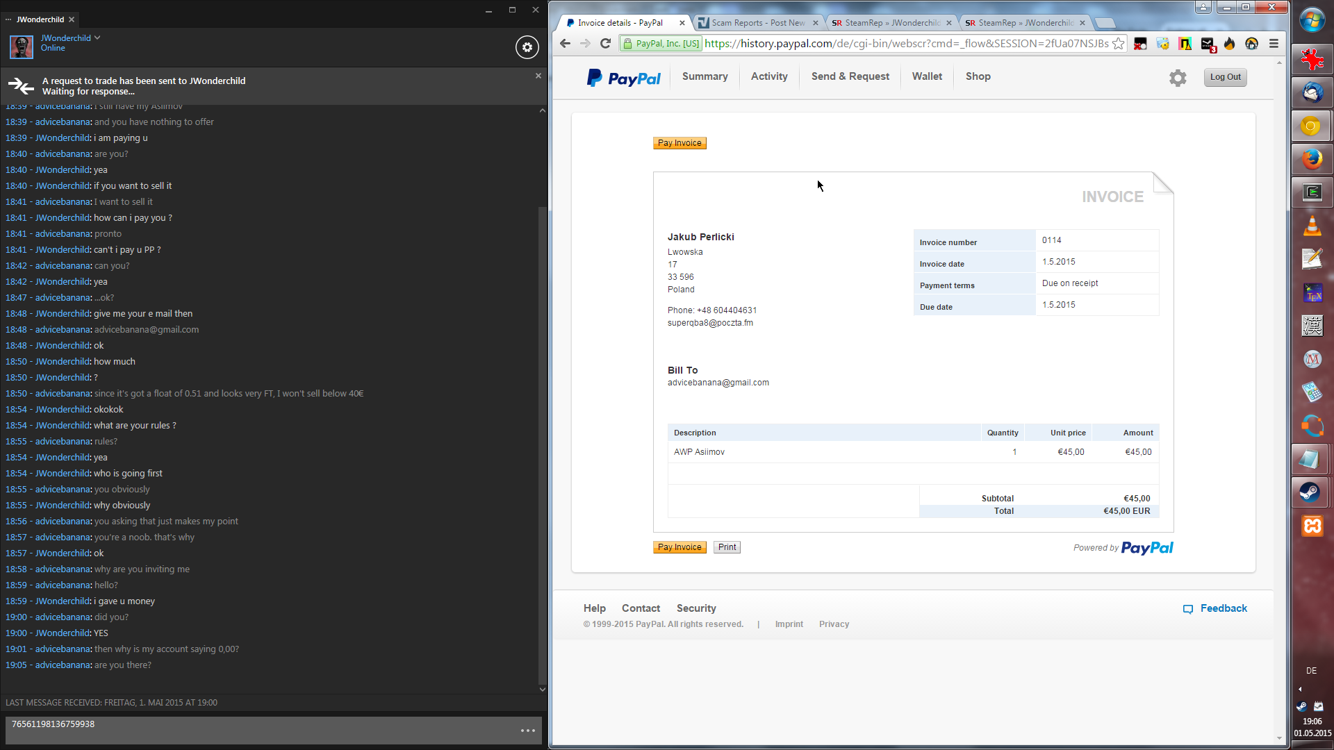Open the PayPal Summary page
The width and height of the screenshot is (1334, 750).
(x=705, y=76)
